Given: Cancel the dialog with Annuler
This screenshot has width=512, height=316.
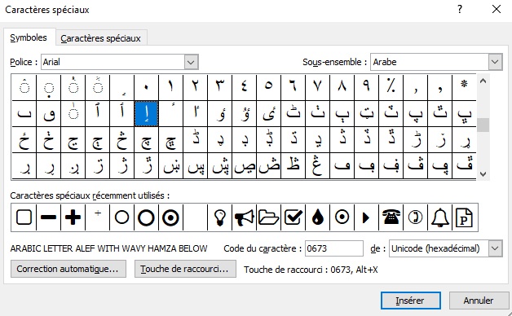Looking at the screenshot, I should pyautogui.click(x=479, y=301).
